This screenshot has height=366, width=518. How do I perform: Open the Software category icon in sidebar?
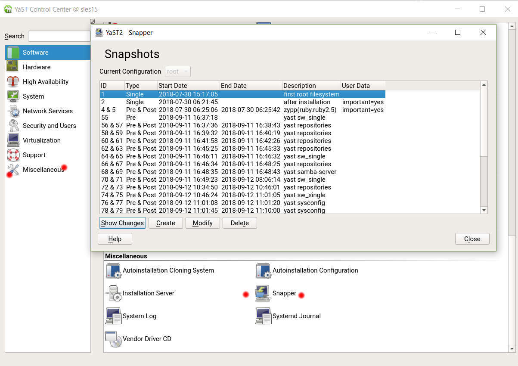pos(13,53)
